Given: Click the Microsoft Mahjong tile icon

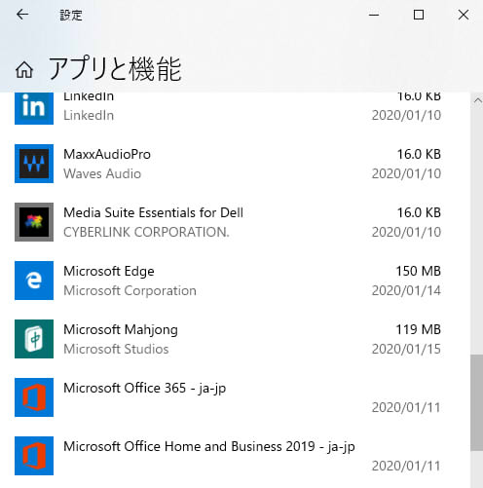Looking at the screenshot, I should [34, 339].
